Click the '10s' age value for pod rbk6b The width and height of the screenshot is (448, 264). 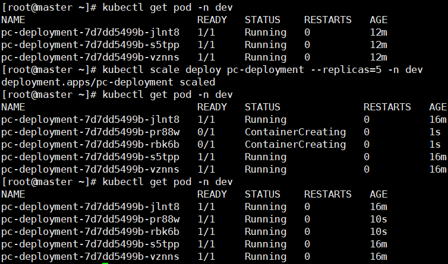tap(378, 231)
